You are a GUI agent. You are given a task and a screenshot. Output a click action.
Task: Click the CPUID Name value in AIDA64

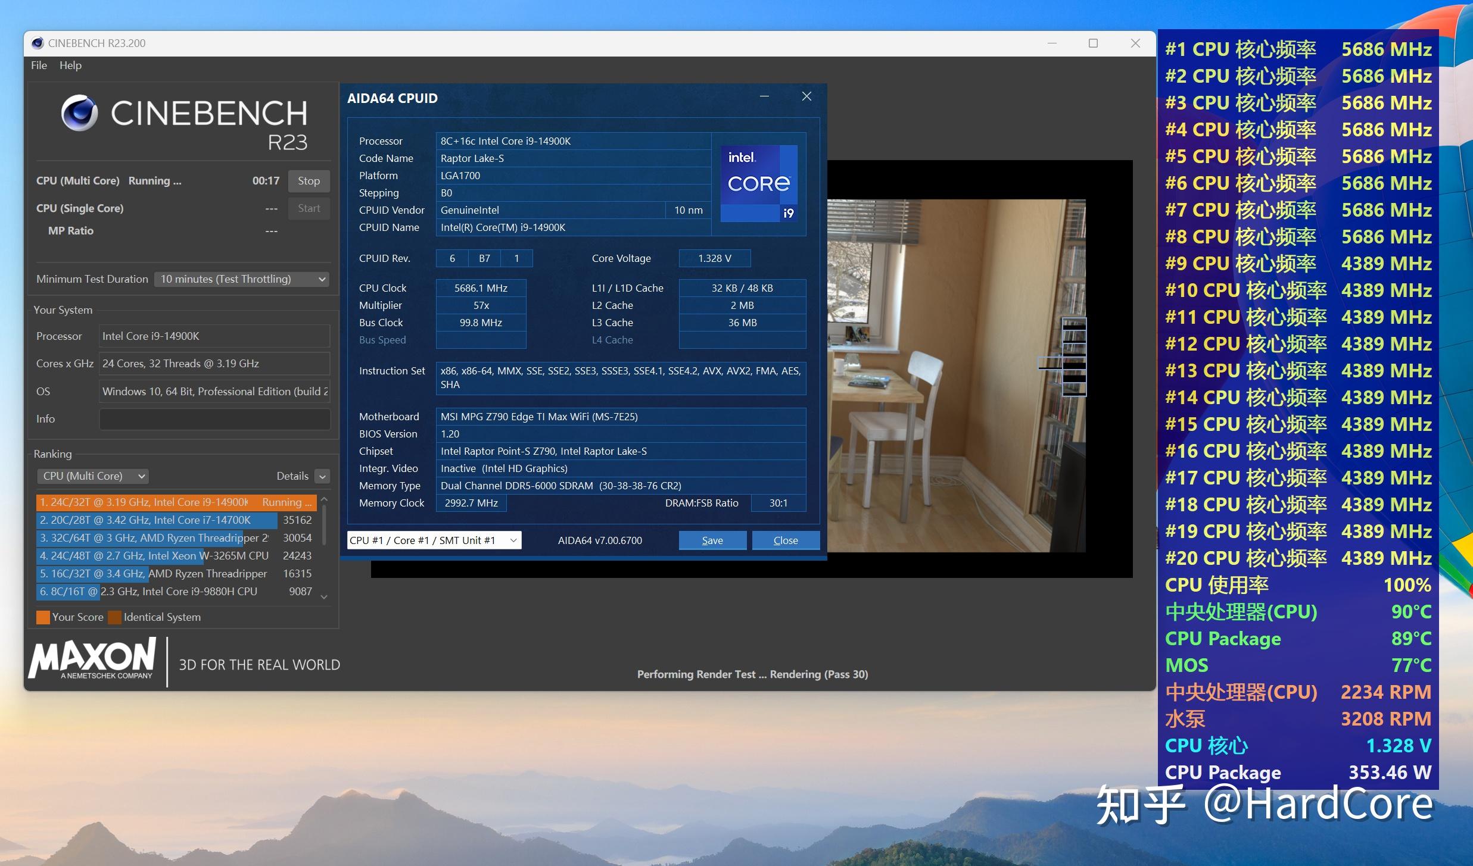click(574, 227)
